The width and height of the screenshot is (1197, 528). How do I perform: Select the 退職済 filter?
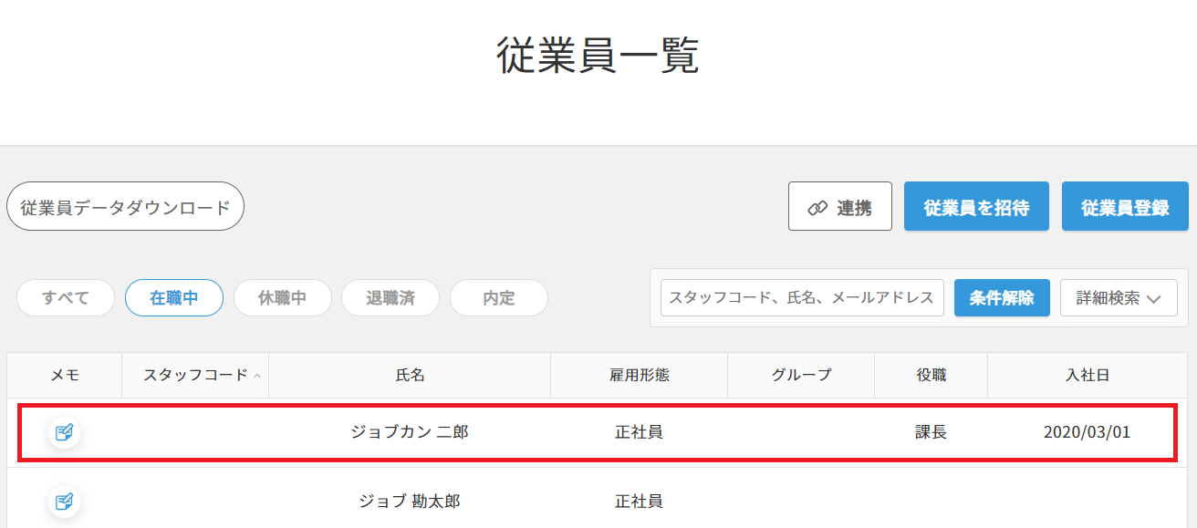[x=390, y=297]
